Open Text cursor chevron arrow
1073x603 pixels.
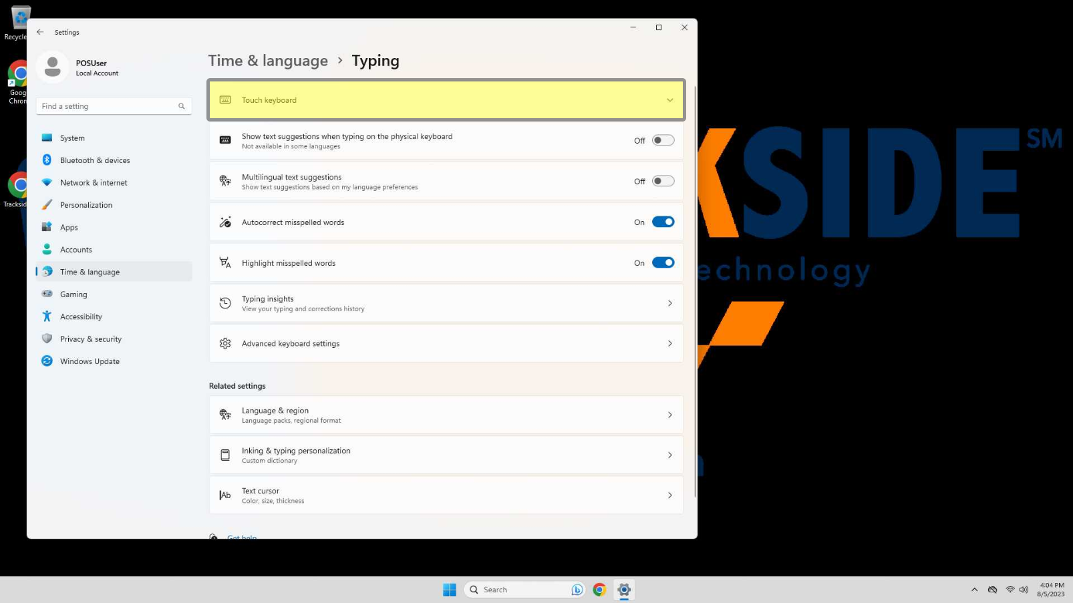click(x=670, y=495)
